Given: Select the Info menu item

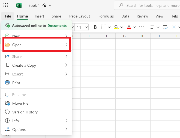Looking at the screenshot, I should 37,121.
